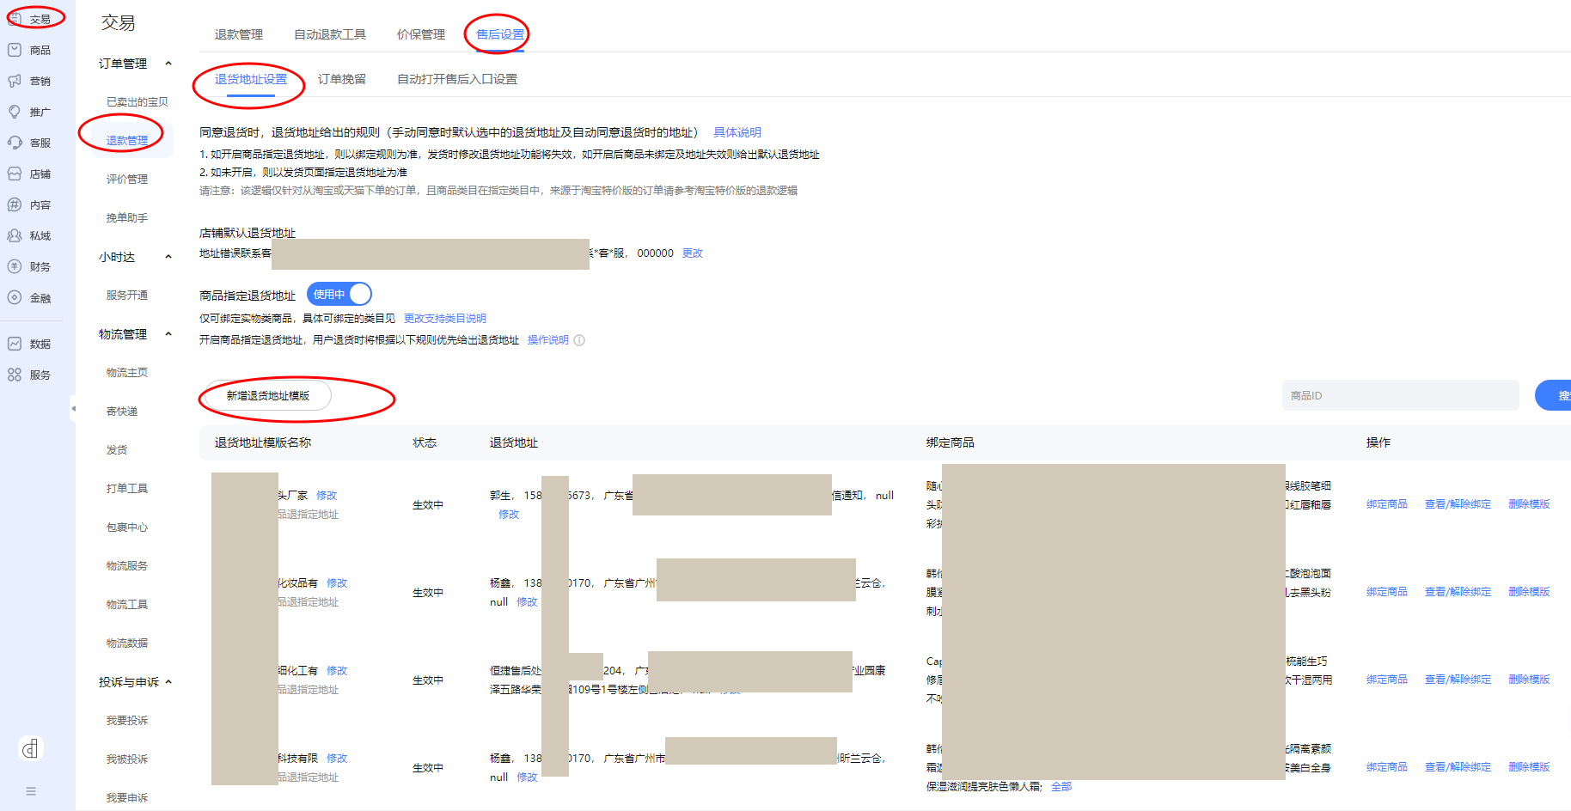Click 修改 next to 化妆品有 template name

[337, 583]
